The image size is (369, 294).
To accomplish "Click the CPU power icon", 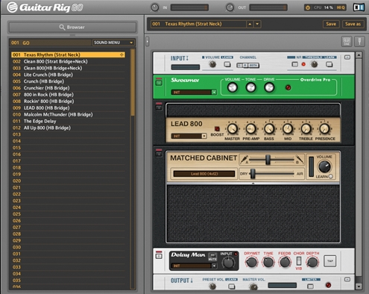I will [308, 7].
